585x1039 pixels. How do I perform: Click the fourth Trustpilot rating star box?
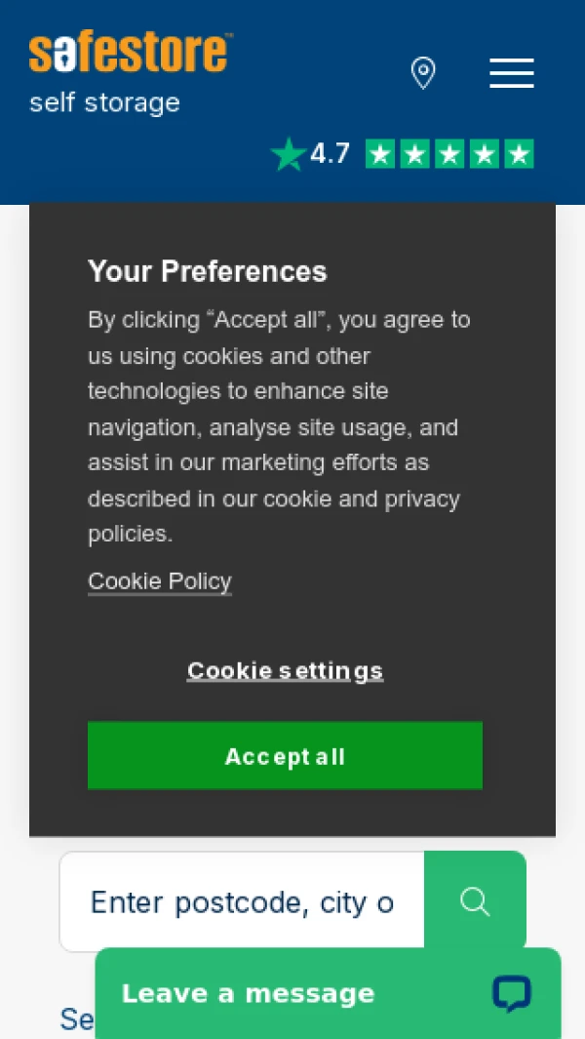485,154
